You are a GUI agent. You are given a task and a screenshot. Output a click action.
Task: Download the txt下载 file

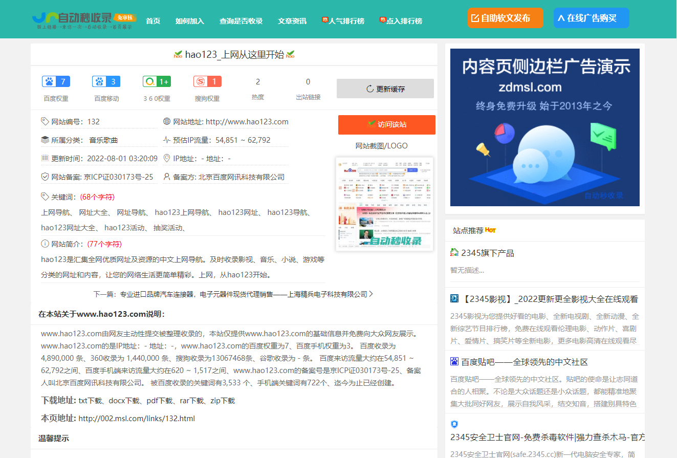coord(90,401)
